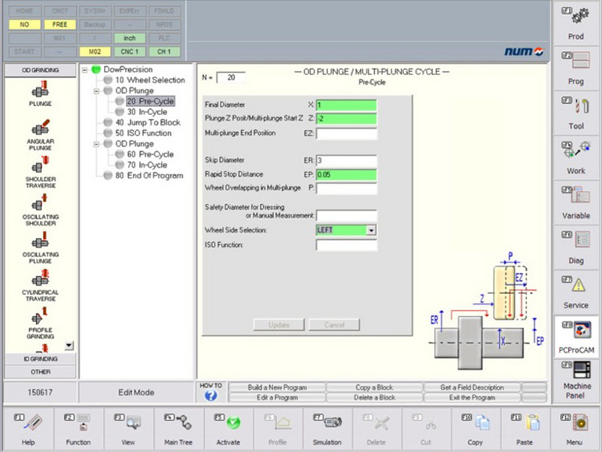Collapse the DowPrecision program tree root
Viewport: 602px width, 452px height.
[x=85, y=69]
